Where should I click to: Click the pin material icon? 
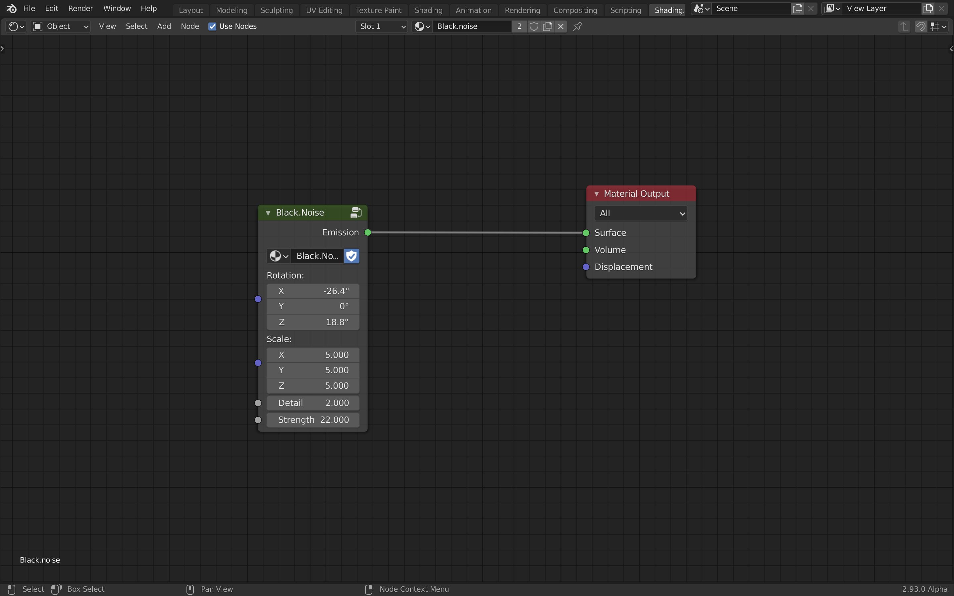(577, 26)
